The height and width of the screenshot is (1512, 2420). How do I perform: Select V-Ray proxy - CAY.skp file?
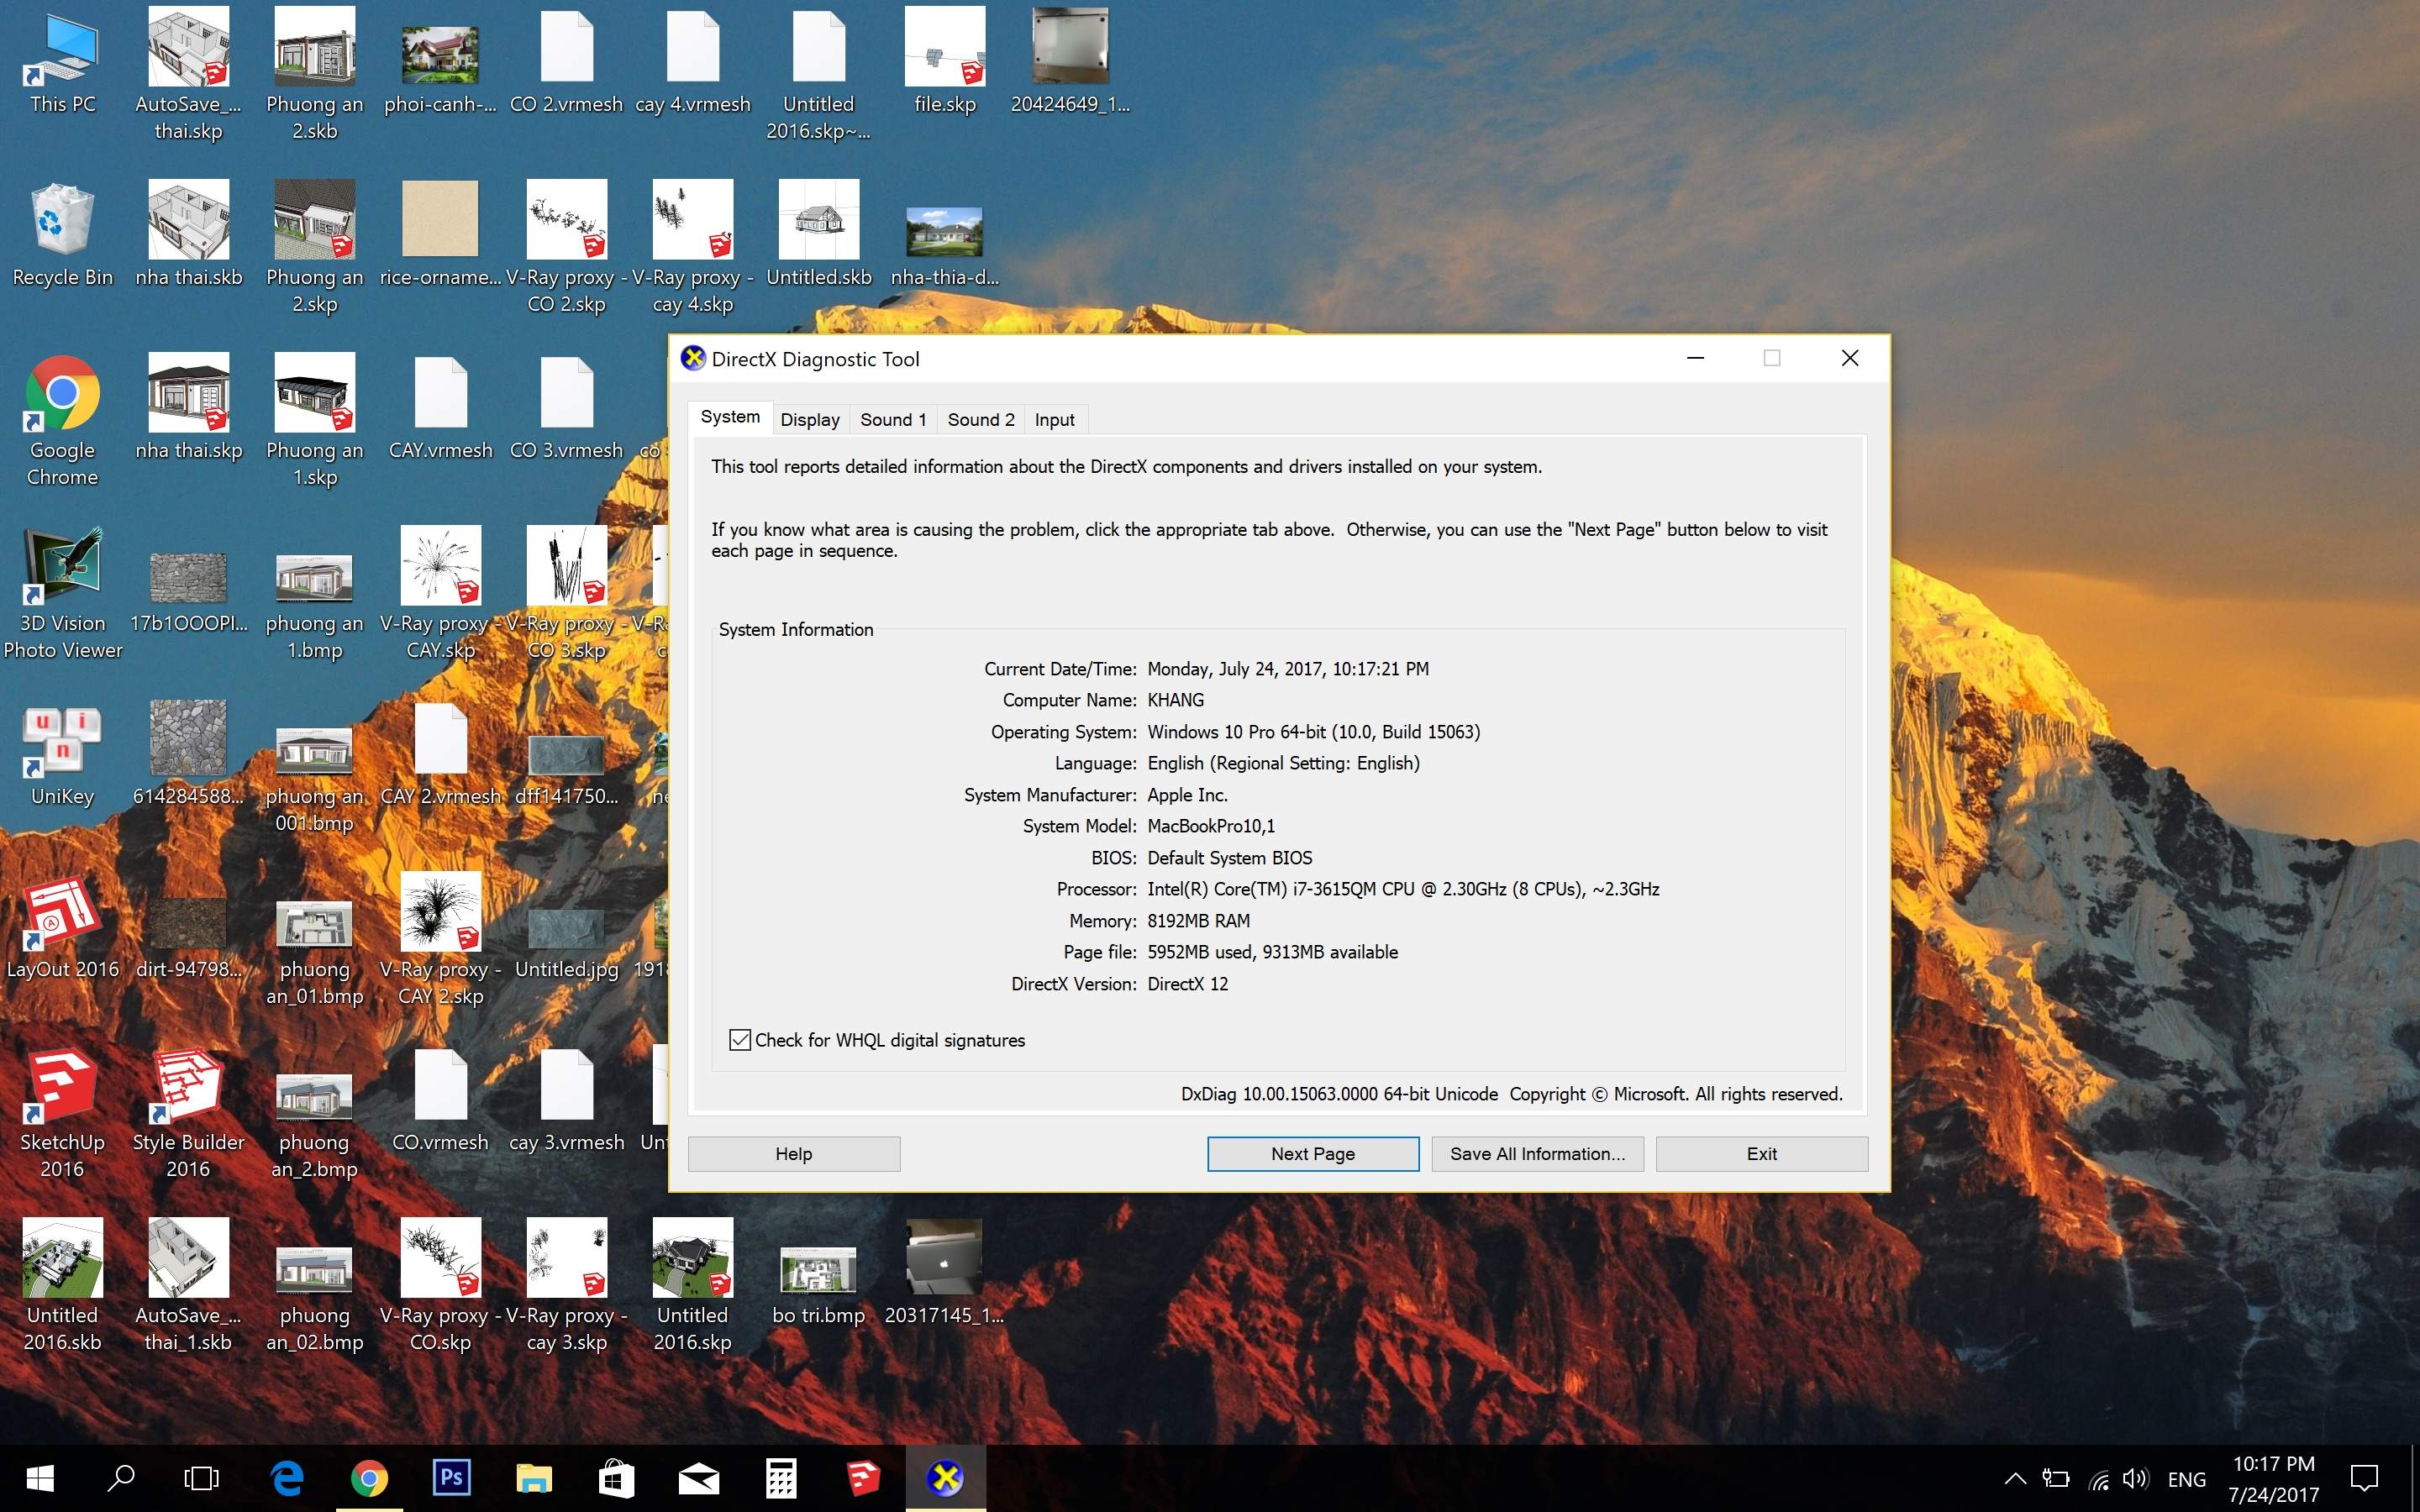440,593
